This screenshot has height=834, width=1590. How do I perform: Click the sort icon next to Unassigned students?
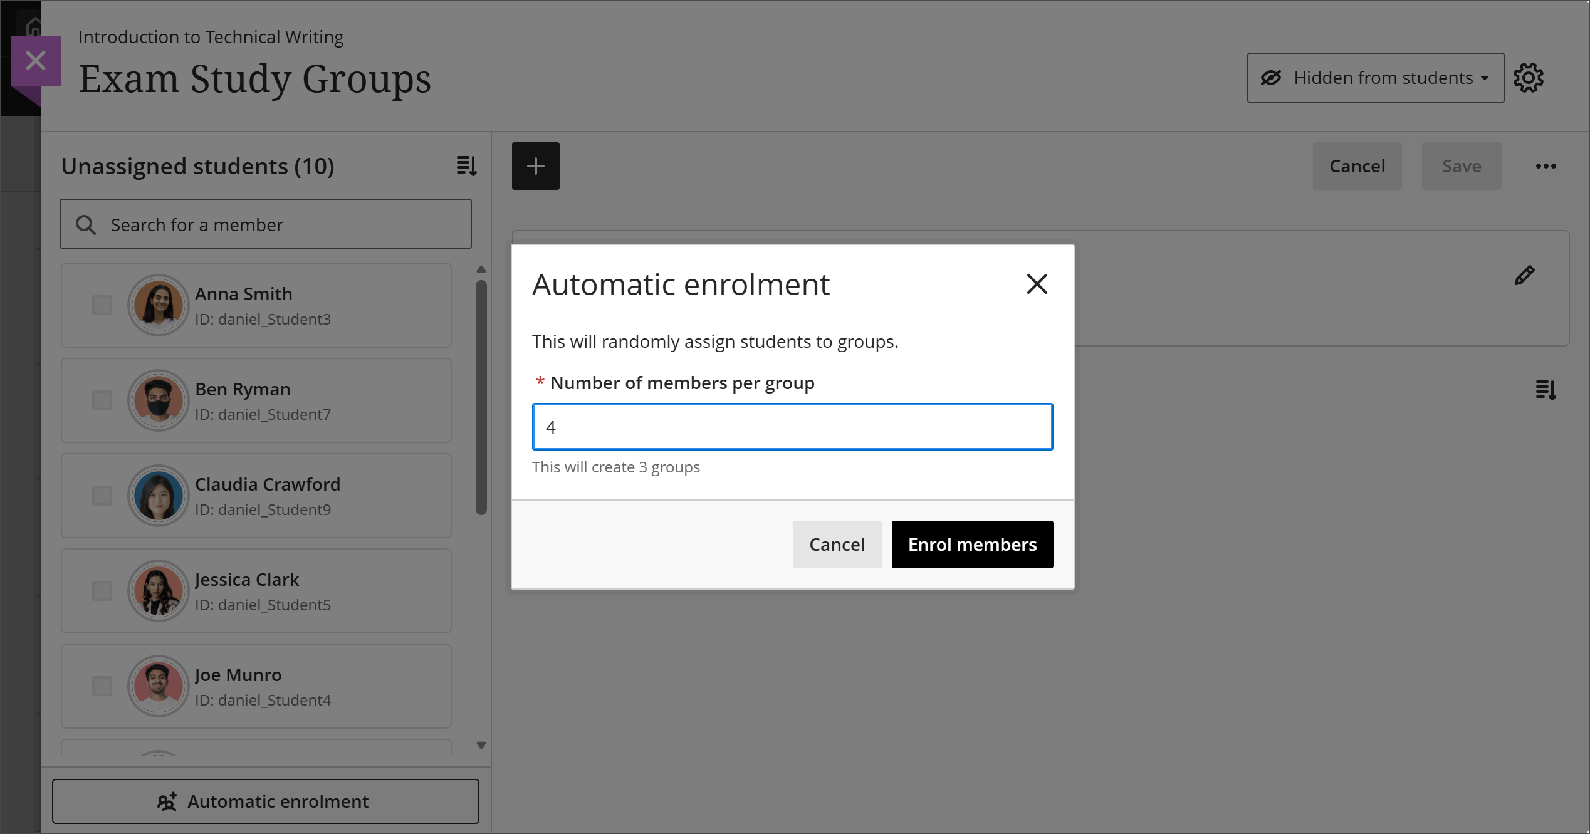click(x=466, y=165)
